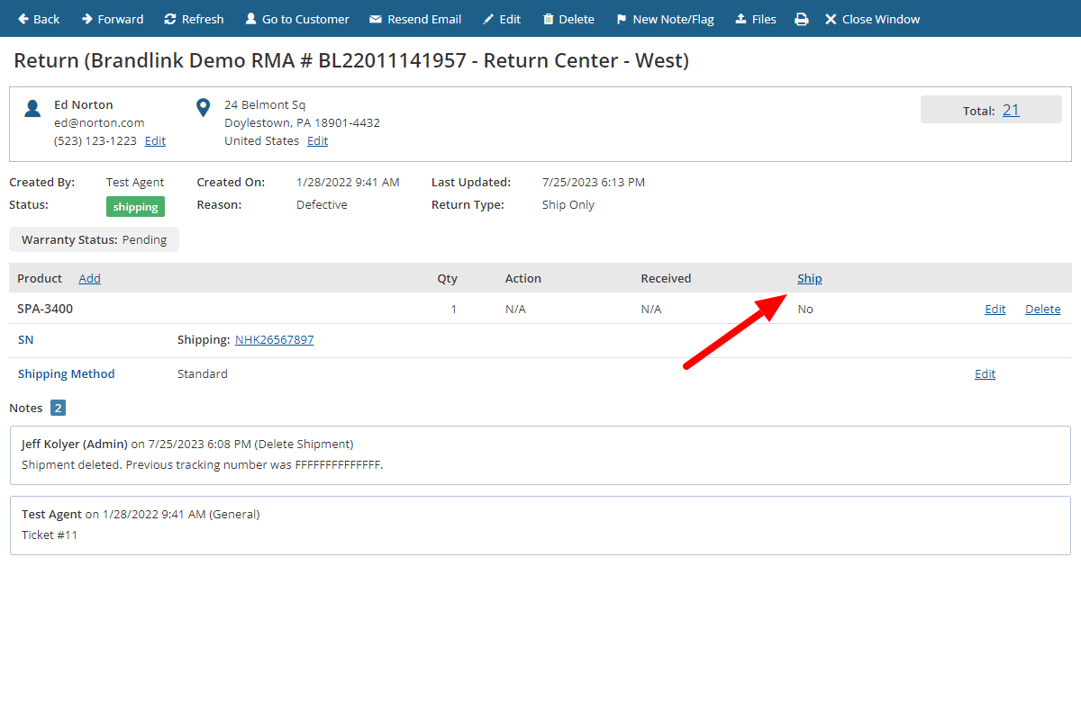Image resolution: width=1081 pixels, height=719 pixels.
Task: Click the Edit pencil icon in the toolbar
Action: 486,18
